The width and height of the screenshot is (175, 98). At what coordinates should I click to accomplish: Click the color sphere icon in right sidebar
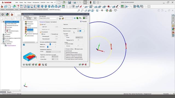click(173, 29)
